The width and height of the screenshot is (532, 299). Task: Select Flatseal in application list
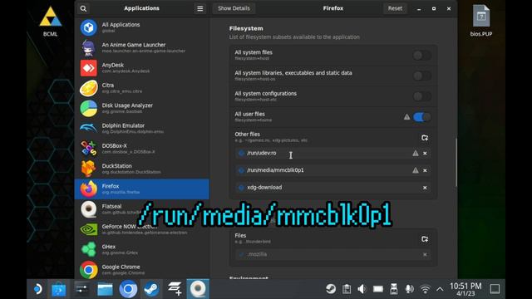pos(142,209)
